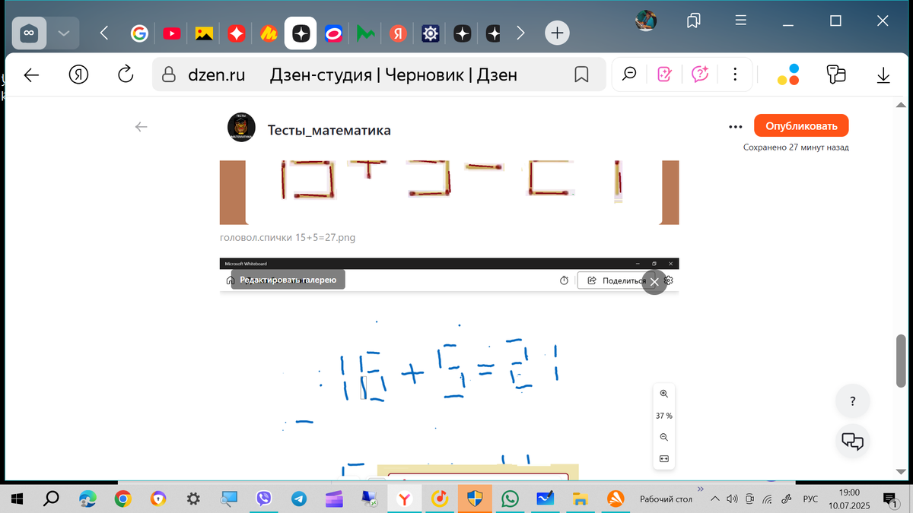The width and height of the screenshot is (913, 513).
Task: Dismiss the Редактировать галерею tooltip with the X
Action: 654,282
